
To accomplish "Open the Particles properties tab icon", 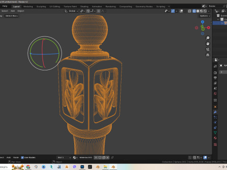I will [215, 117].
